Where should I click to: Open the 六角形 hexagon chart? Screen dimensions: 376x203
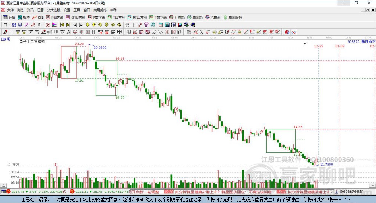pos(213,18)
